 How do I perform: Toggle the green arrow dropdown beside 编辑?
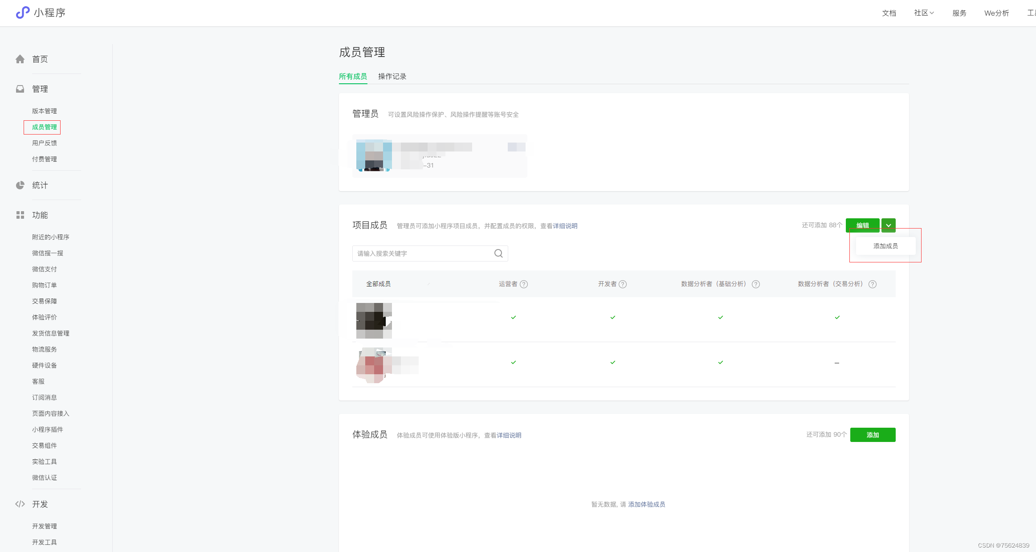pyautogui.click(x=888, y=225)
